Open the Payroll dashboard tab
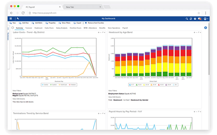The width and height of the screenshot is (217, 135). [125, 28]
